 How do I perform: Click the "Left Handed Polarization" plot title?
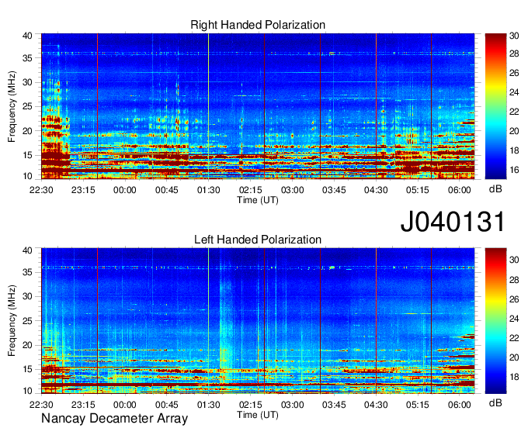pyautogui.click(x=258, y=240)
